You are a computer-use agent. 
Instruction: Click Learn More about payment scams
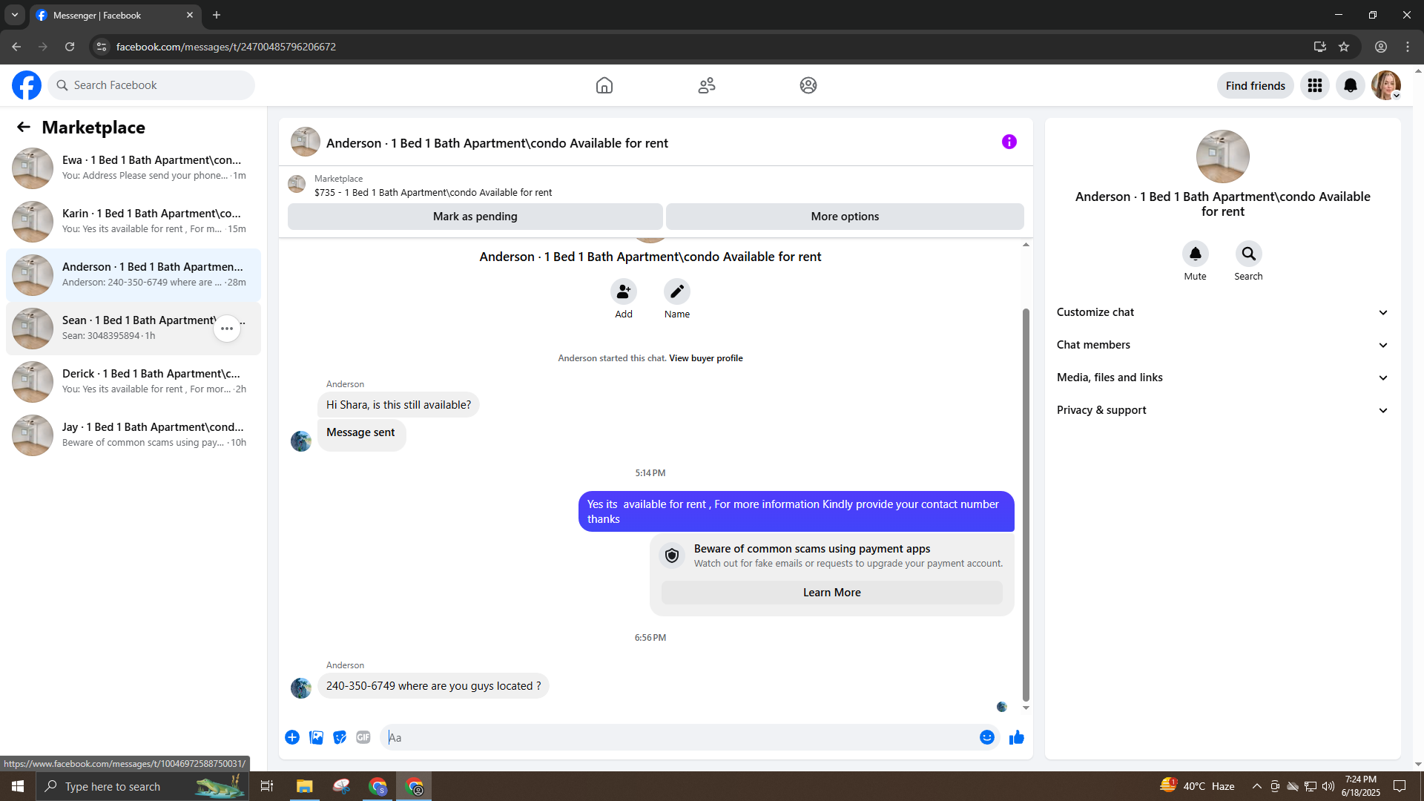click(x=832, y=593)
